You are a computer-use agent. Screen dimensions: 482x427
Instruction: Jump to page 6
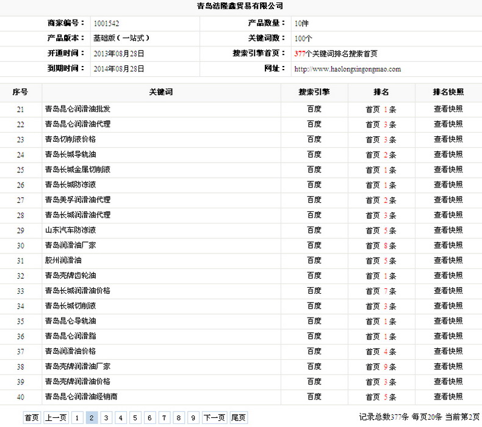[149, 418]
